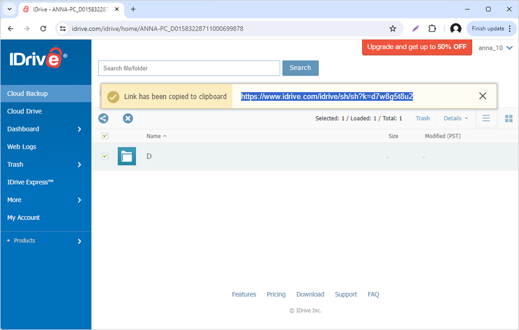Click the Trash link in the toolbar
The width and height of the screenshot is (519, 330).
pyautogui.click(x=423, y=119)
